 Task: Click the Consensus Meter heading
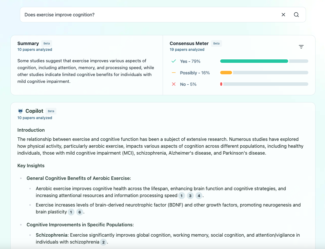(189, 44)
